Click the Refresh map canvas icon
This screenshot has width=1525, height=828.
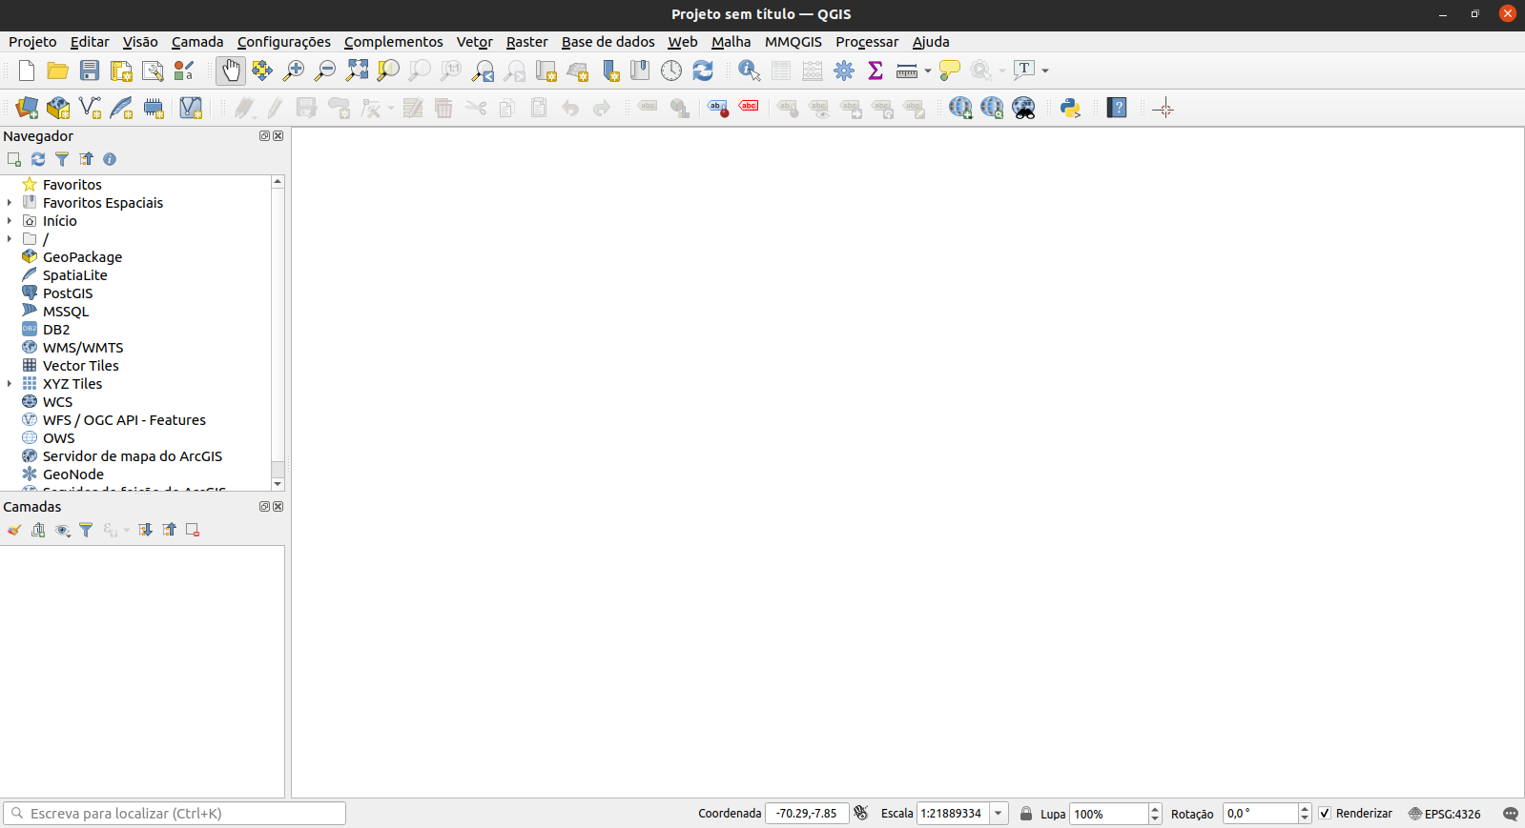[x=703, y=71]
